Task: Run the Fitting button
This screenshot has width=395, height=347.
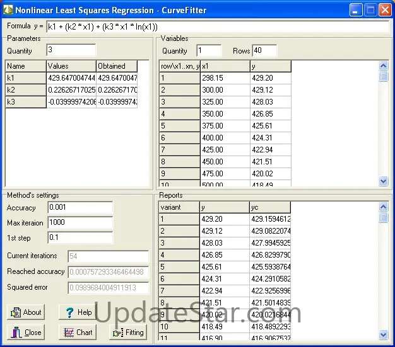Action: [128, 333]
